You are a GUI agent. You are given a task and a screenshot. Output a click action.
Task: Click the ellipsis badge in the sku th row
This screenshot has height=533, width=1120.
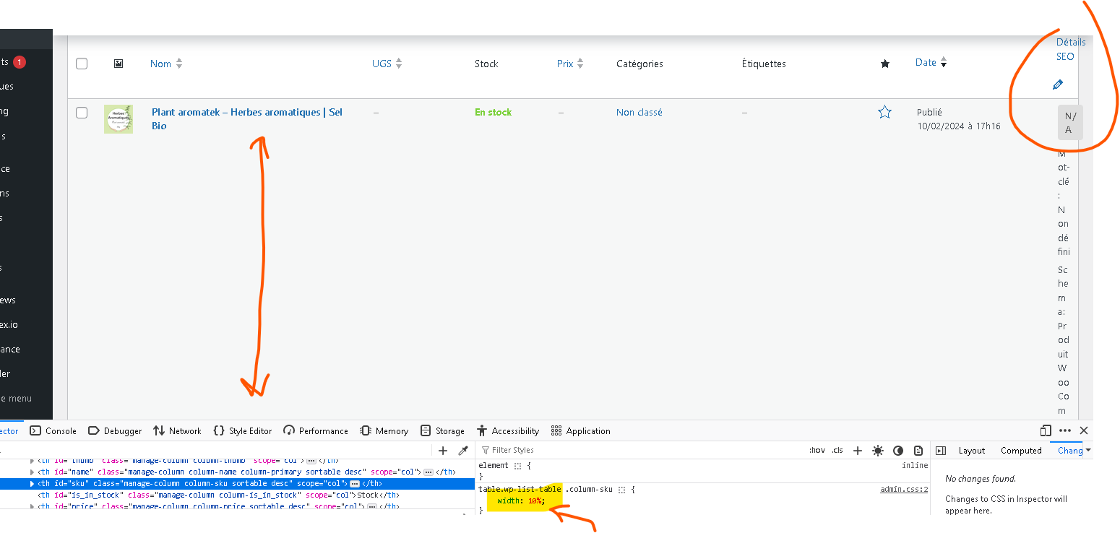pos(355,484)
